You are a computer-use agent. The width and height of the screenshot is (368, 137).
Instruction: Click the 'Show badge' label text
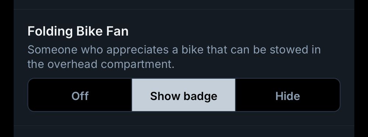[184, 96]
